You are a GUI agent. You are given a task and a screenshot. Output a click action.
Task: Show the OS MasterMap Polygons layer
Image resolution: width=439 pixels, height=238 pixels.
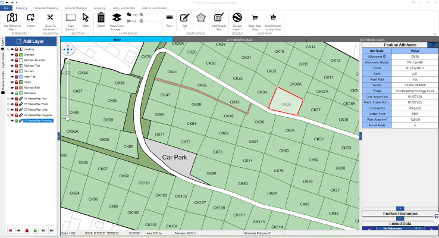(12, 115)
